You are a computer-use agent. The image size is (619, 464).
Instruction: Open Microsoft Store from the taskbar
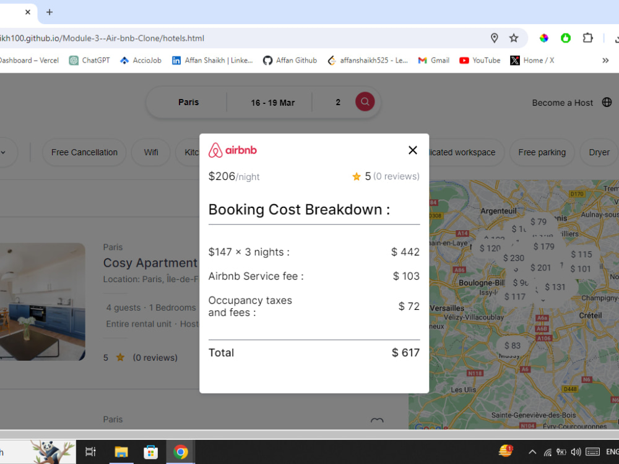150,452
